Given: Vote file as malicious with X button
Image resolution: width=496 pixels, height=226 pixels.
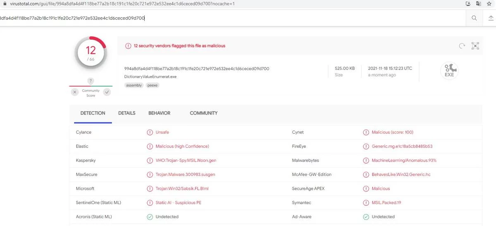Looking at the screenshot, I should tap(75, 92).
